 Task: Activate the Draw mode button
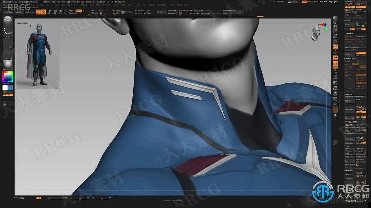point(43,12)
